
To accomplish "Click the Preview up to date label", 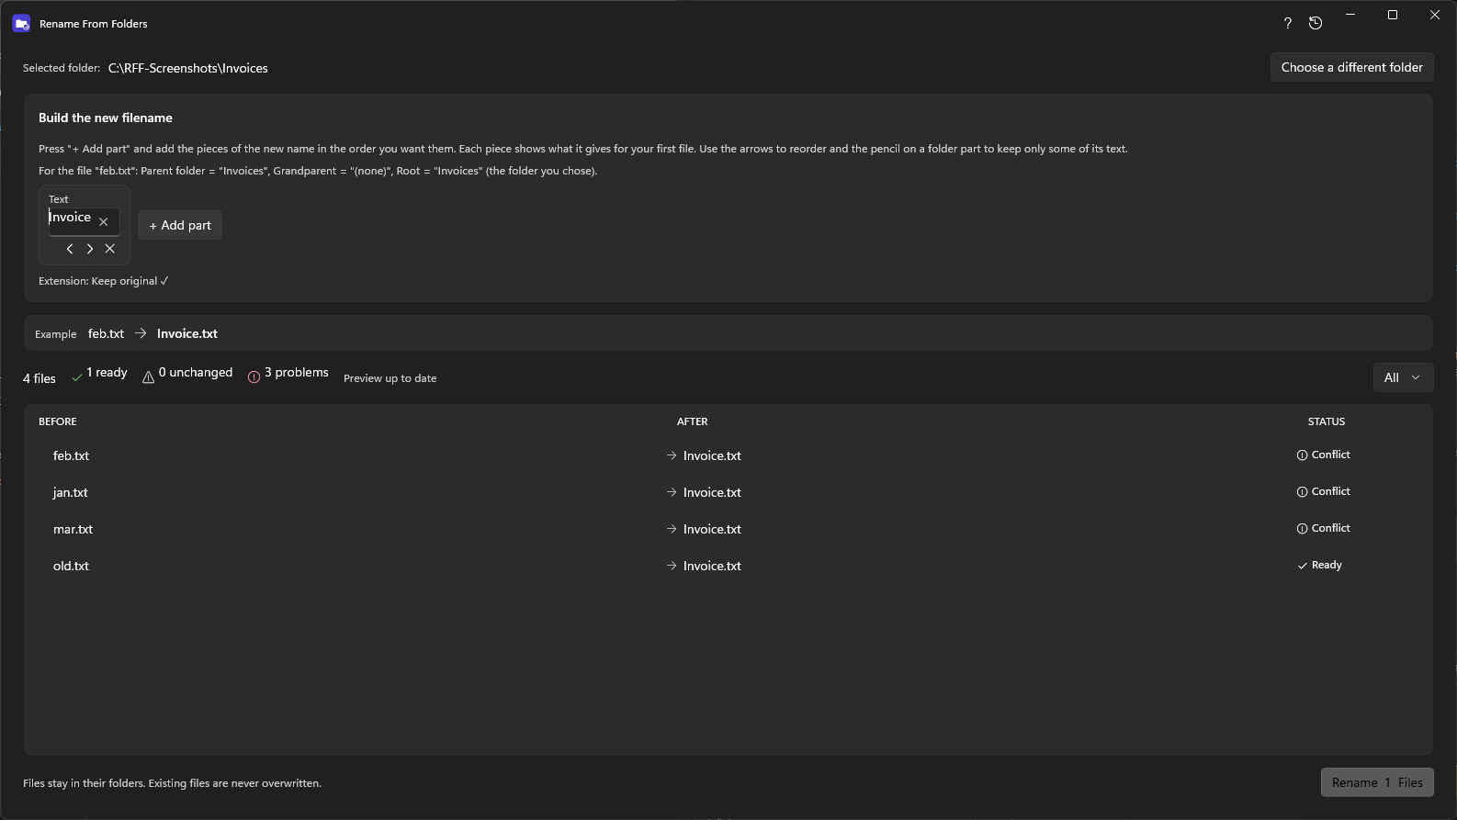I will [390, 378].
